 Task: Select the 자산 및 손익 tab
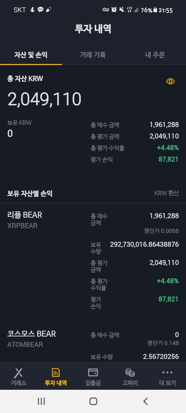click(x=31, y=55)
